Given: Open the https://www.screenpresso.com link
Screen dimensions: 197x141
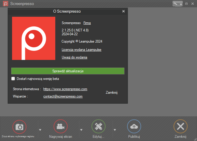Looking at the screenshot, I should [65, 89].
